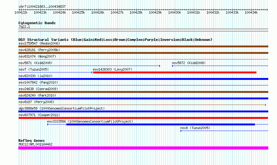Click the 100428k ruler tick label
The height and width of the screenshot is (165, 277).
point(136,12)
